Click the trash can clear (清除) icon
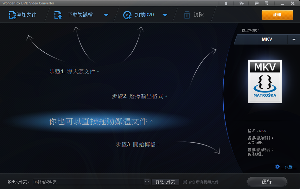 click(187, 15)
